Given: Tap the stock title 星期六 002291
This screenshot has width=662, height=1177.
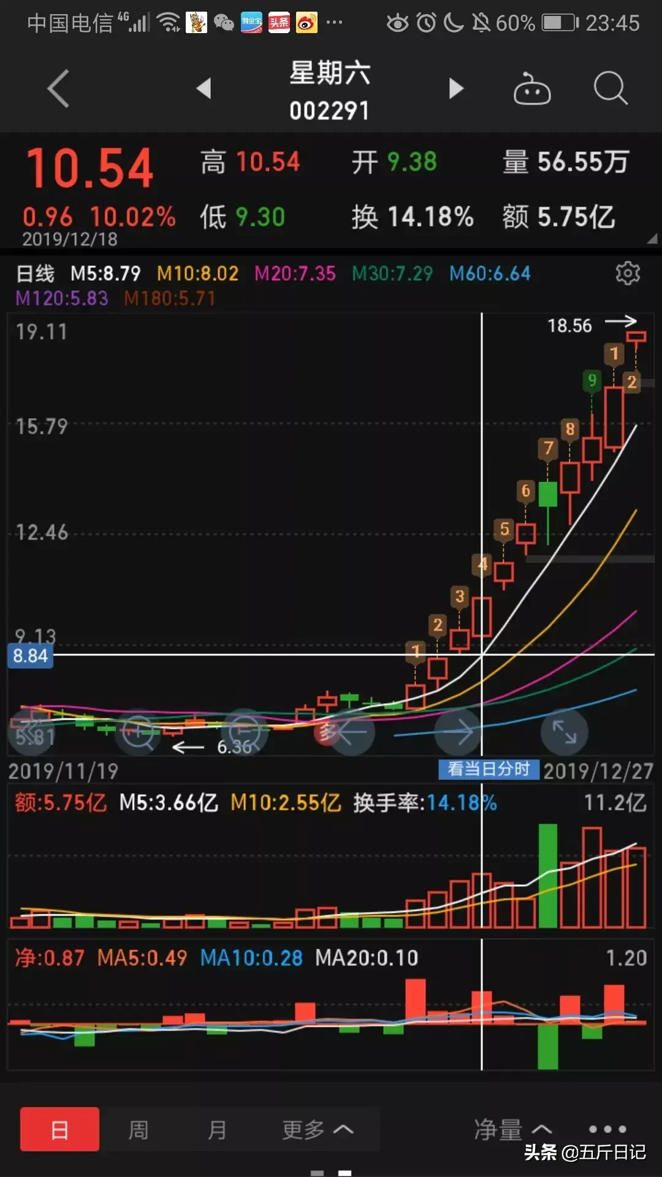Looking at the screenshot, I should click(x=330, y=91).
